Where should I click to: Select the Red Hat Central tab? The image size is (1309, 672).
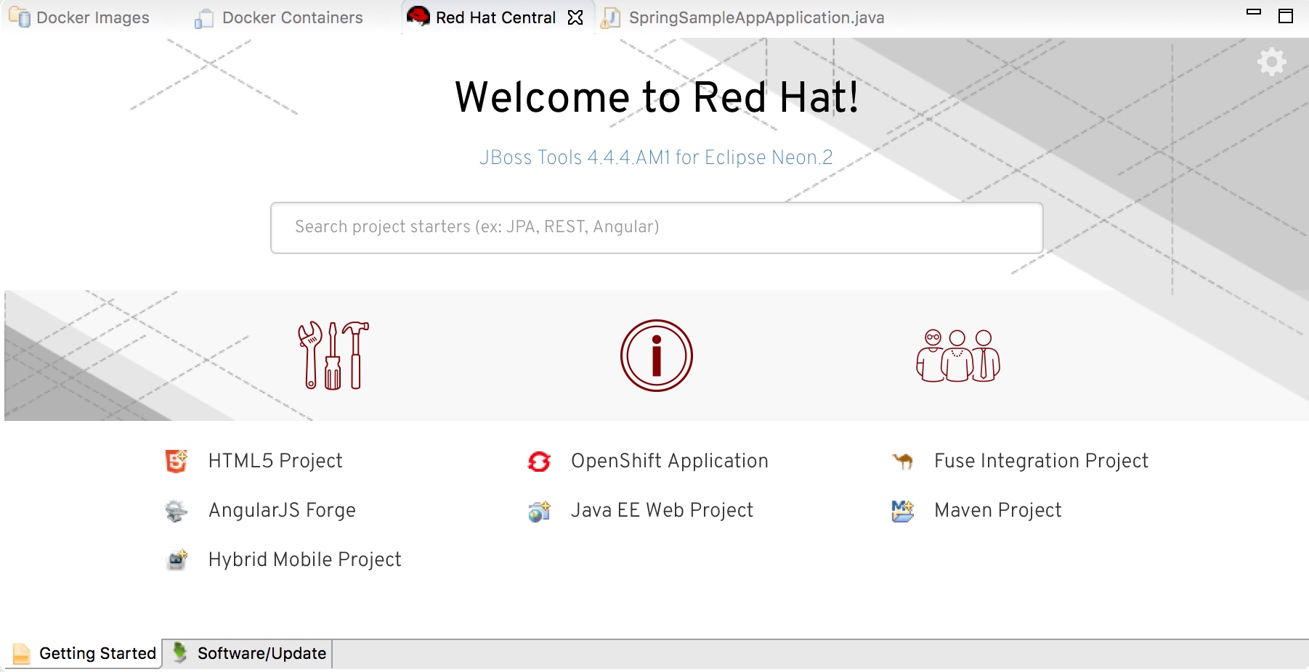coord(495,17)
